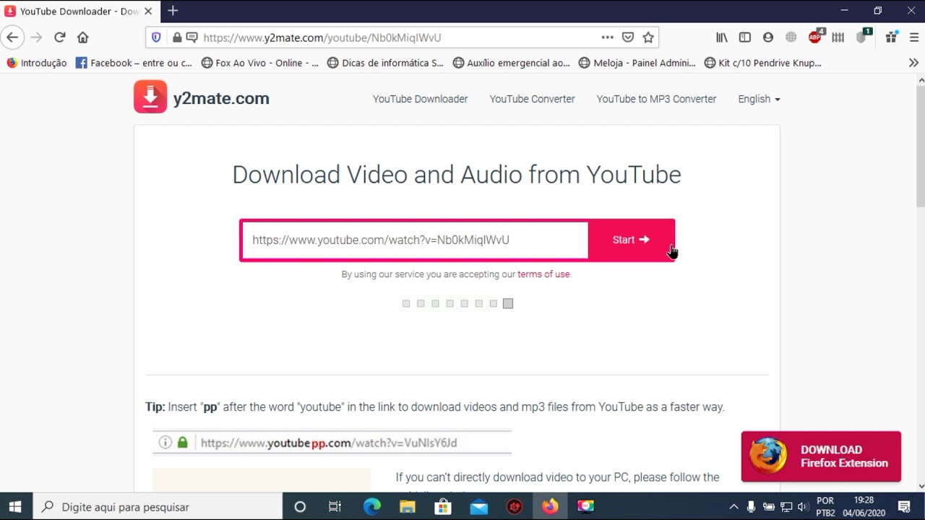Open YouTube to MP3 Converter page
925x520 pixels.
(x=656, y=99)
